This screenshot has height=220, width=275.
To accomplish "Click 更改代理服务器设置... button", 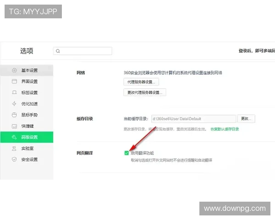I will pyautogui.click(x=145, y=93).
